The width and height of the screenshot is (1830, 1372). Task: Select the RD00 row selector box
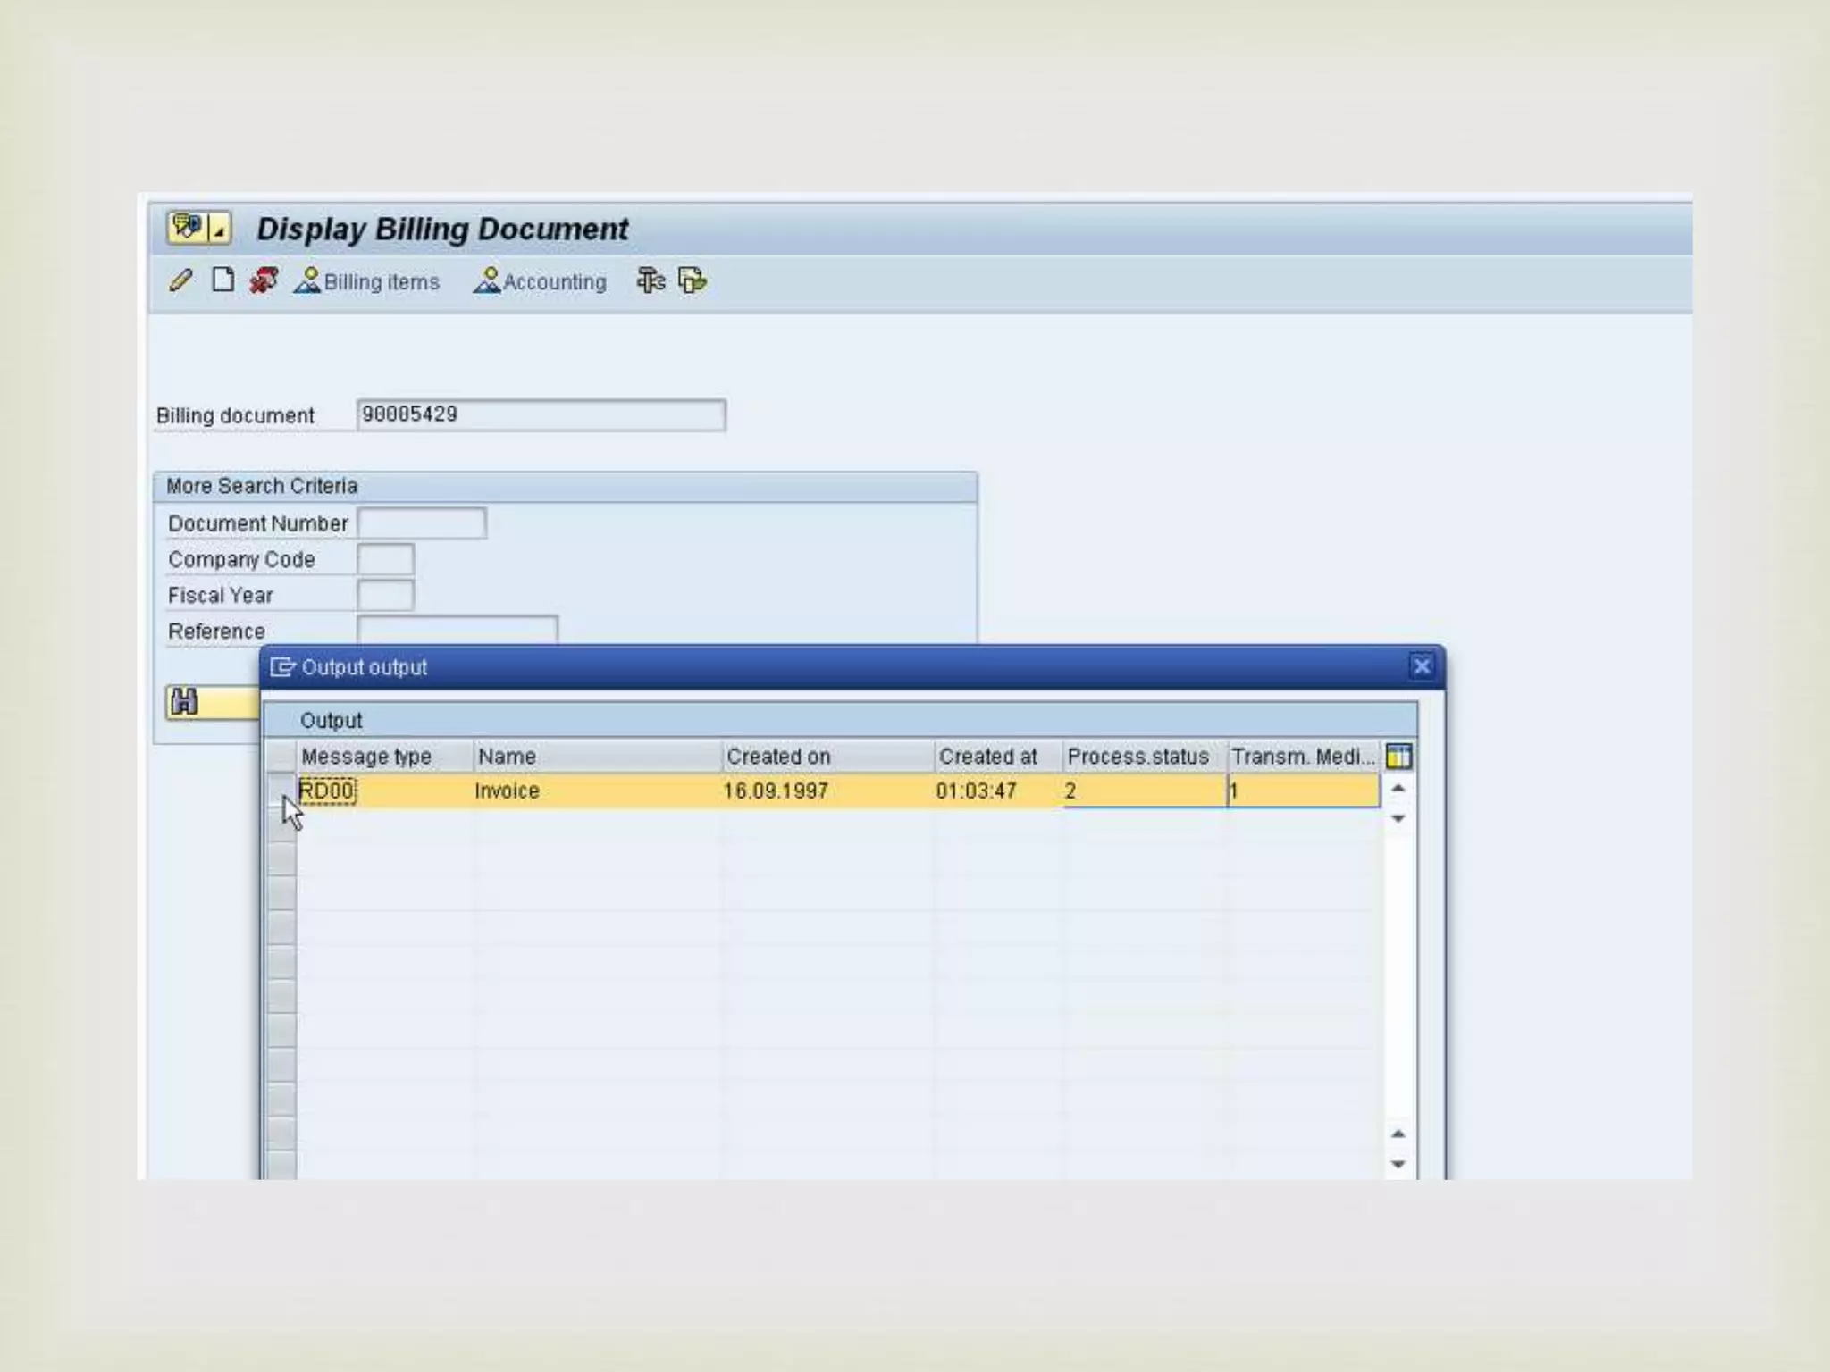[281, 788]
